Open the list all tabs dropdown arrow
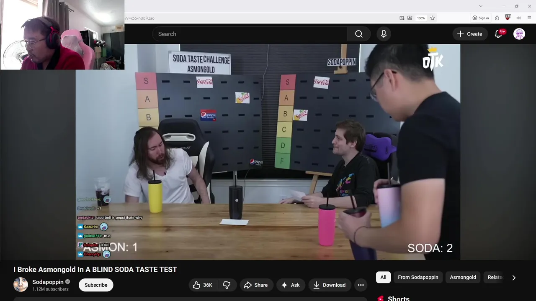Viewport: 536px width, 301px height. pos(481,6)
